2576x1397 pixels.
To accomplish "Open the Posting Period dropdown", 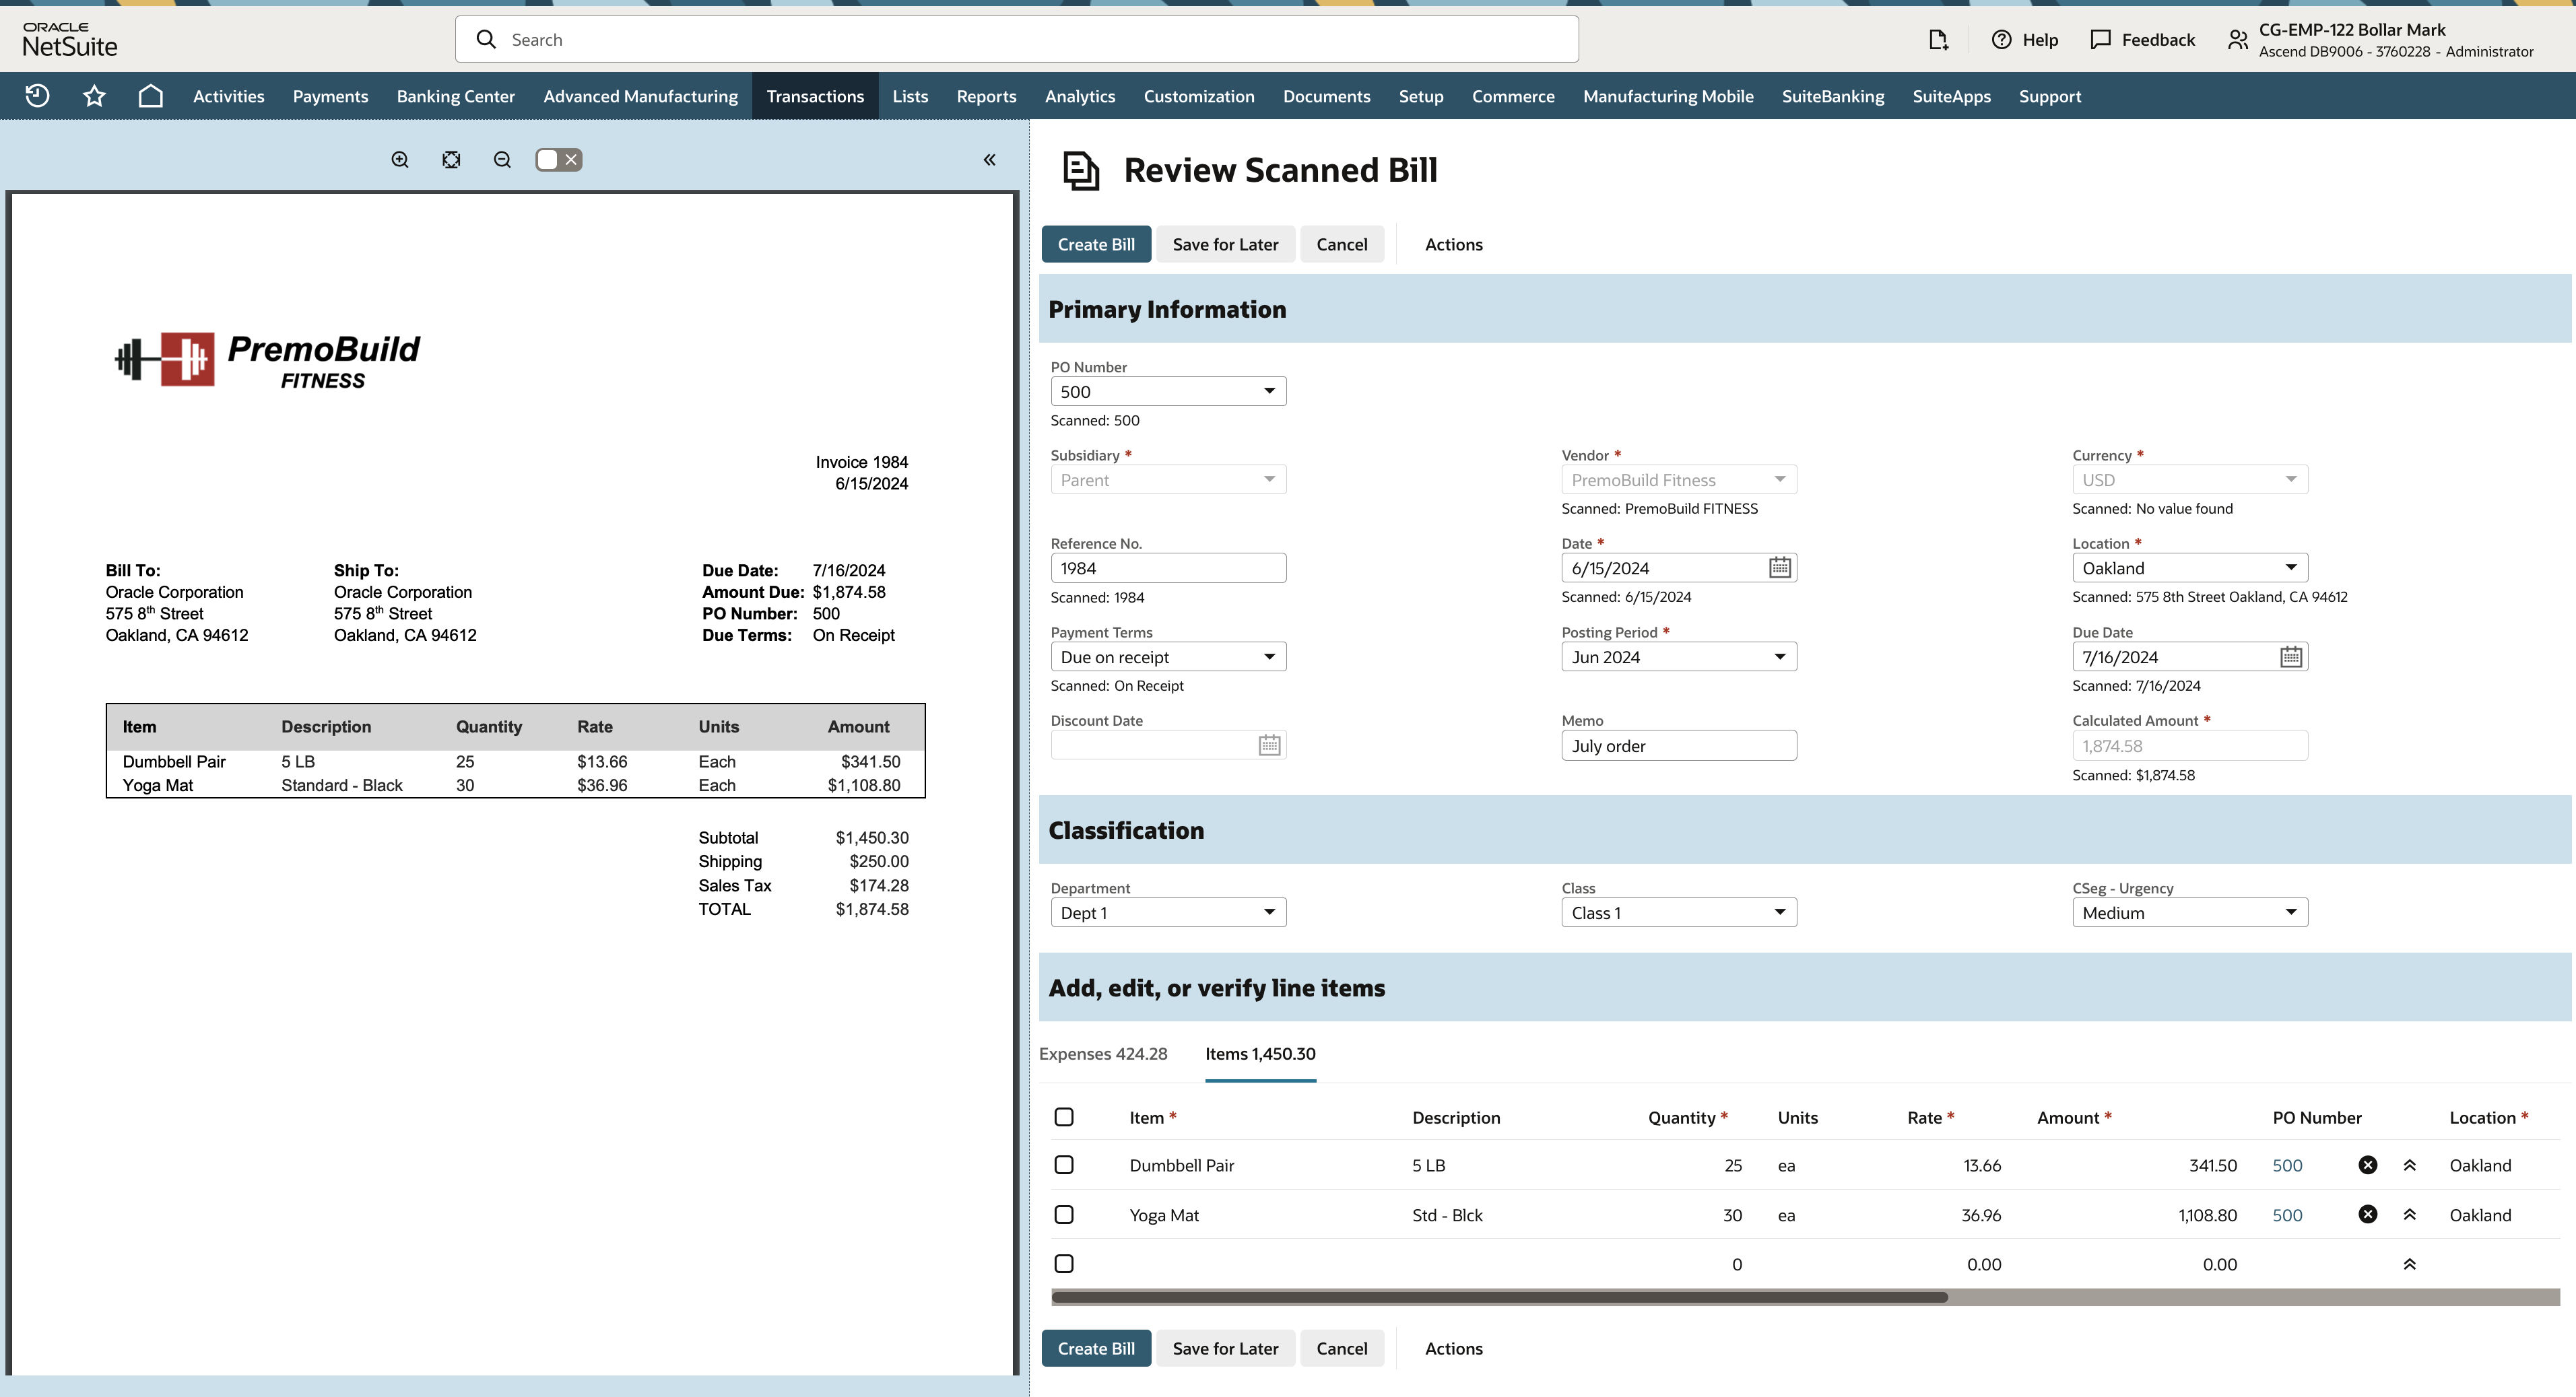I will click(1779, 657).
